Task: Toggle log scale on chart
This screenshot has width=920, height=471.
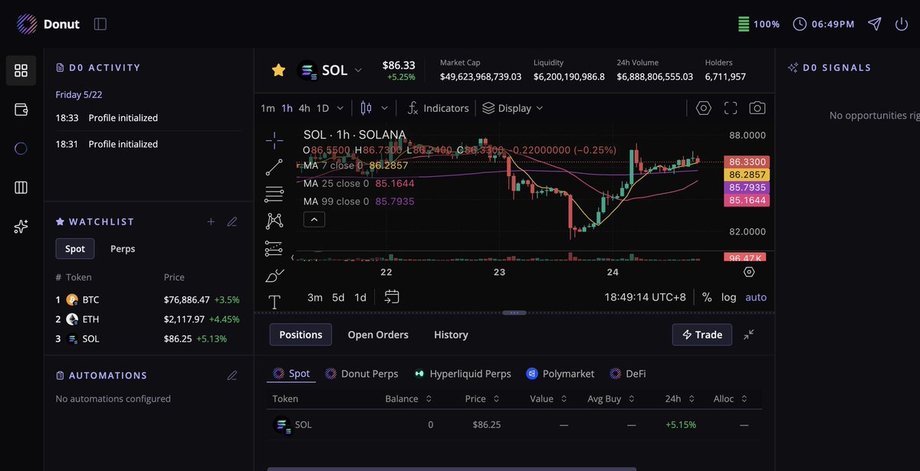Action: click(x=728, y=297)
